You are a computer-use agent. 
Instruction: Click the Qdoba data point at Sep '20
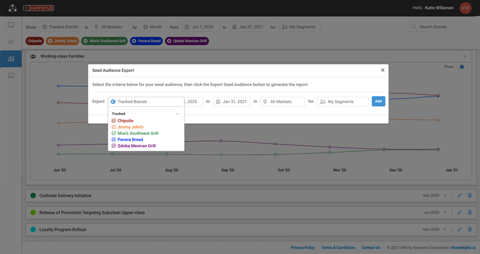pos(221,141)
